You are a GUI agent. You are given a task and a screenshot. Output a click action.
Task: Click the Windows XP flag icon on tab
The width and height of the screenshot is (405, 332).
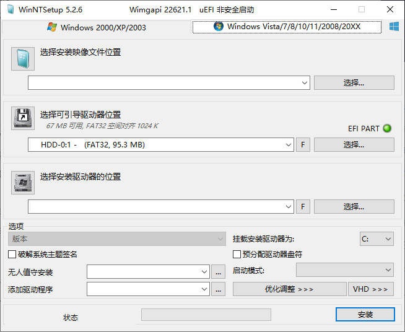52,27
